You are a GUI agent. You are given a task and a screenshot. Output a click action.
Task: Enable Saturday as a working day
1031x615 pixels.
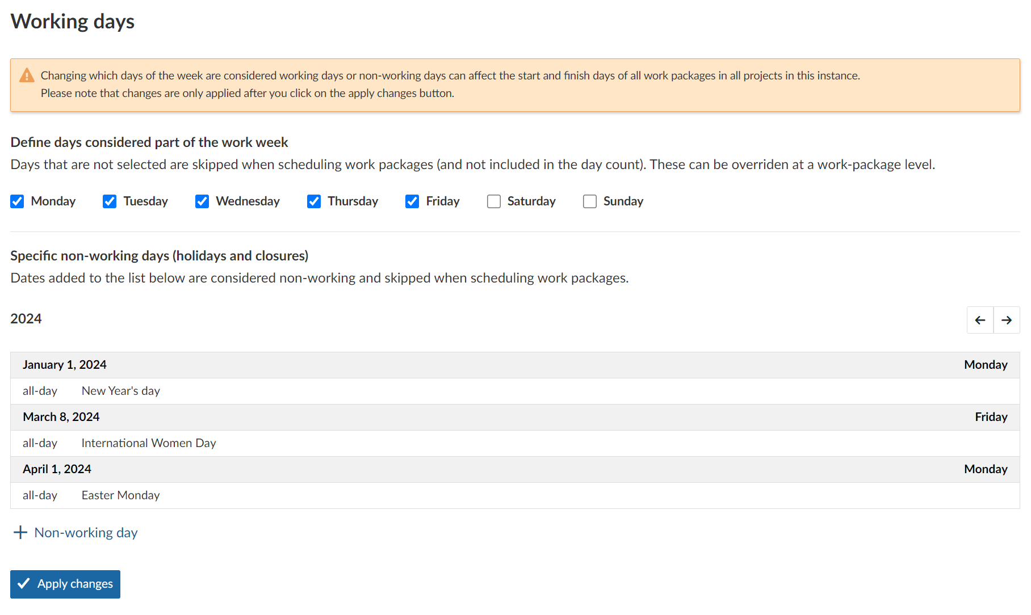point(493,201)
